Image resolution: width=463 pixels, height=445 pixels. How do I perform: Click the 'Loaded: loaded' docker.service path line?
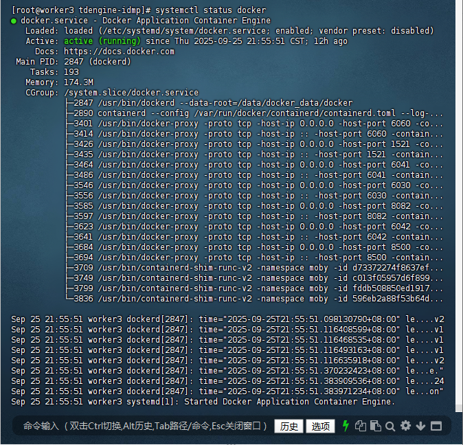coord(229,31)
